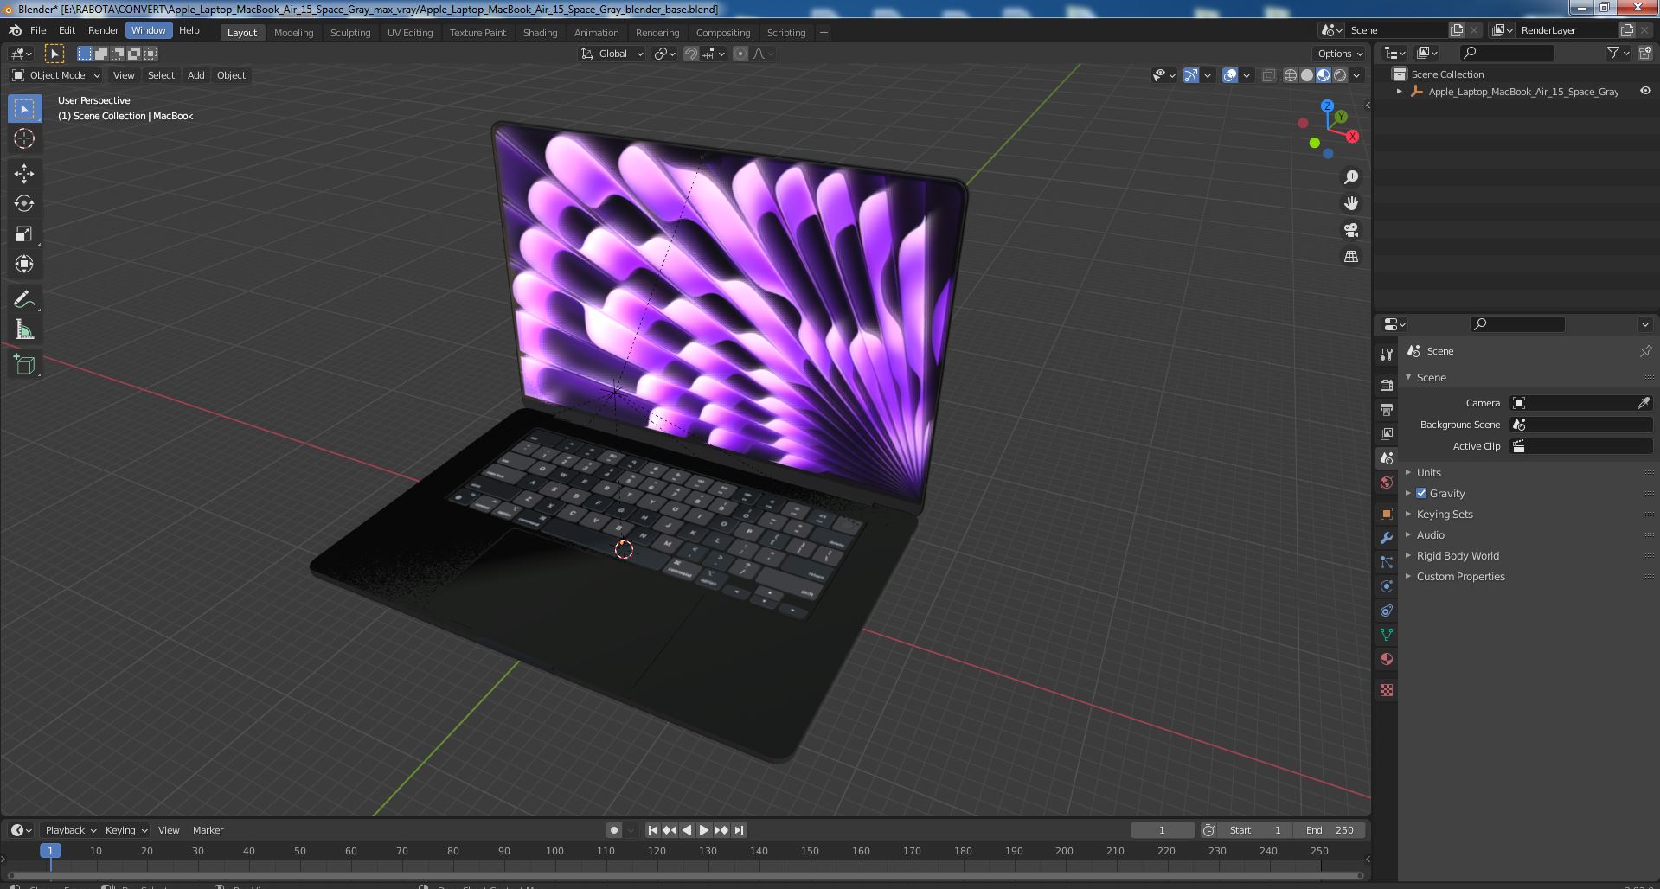The image size is (1660, 889).
Task: Switch perspective/orthographic grid icon
Action: 1350,257
